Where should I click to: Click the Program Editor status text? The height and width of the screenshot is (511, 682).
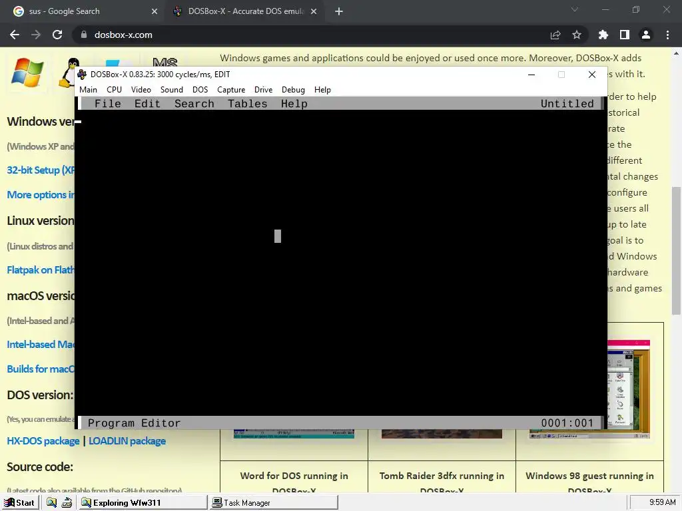tap(134, 423)
